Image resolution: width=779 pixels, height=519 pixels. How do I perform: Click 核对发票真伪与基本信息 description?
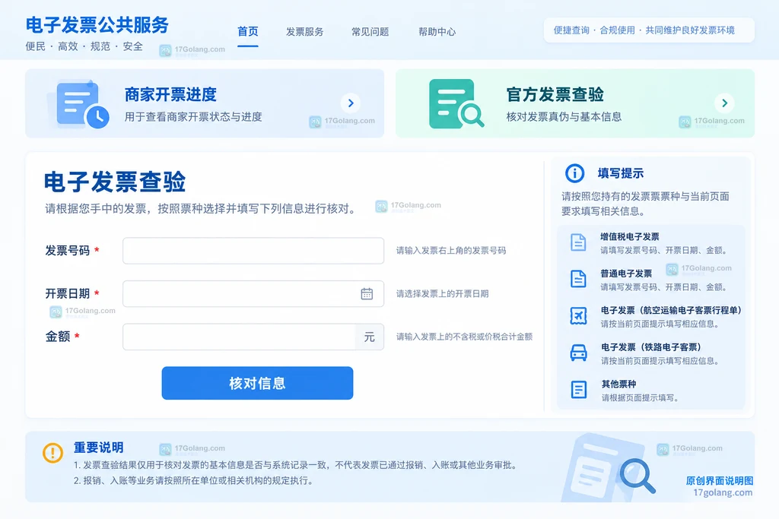click(564, 116)
